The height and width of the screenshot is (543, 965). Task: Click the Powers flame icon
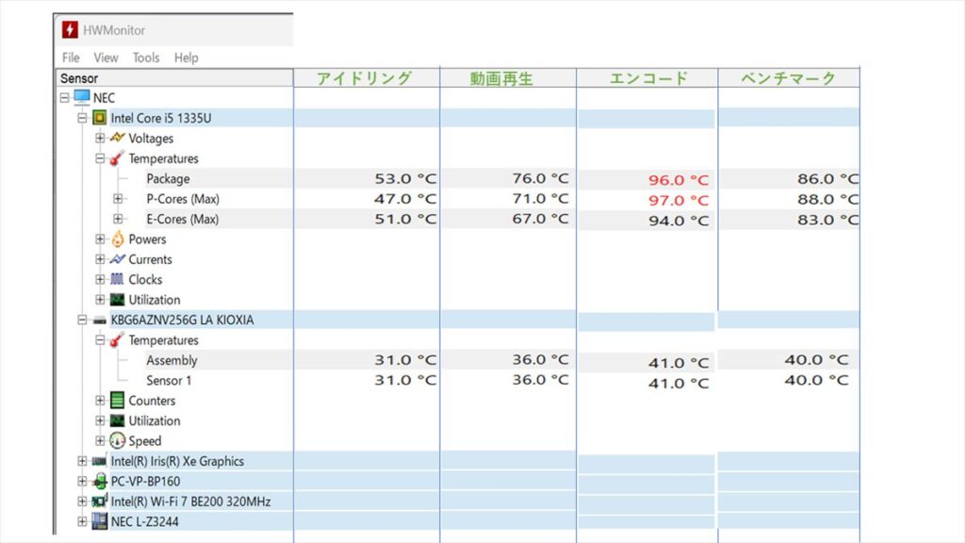point(117,239)
